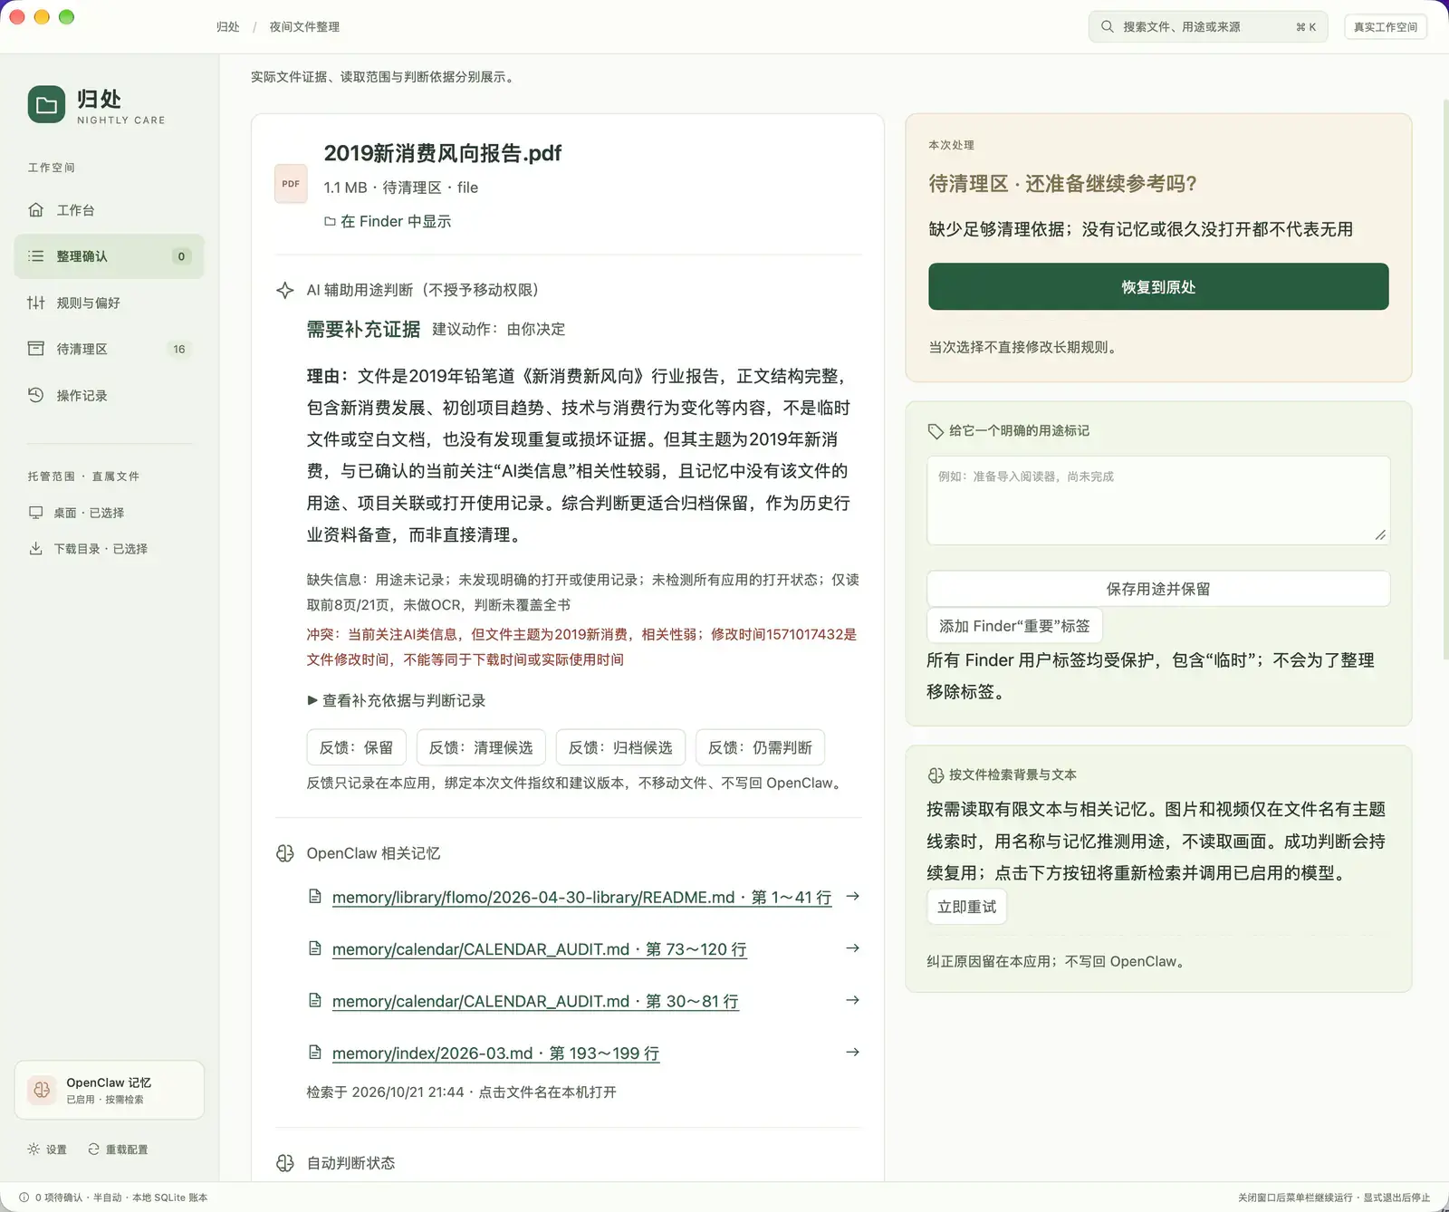Click the brain icon beside 自动判断状态
This screenshot has width=1449, height=1212.
285,1163
